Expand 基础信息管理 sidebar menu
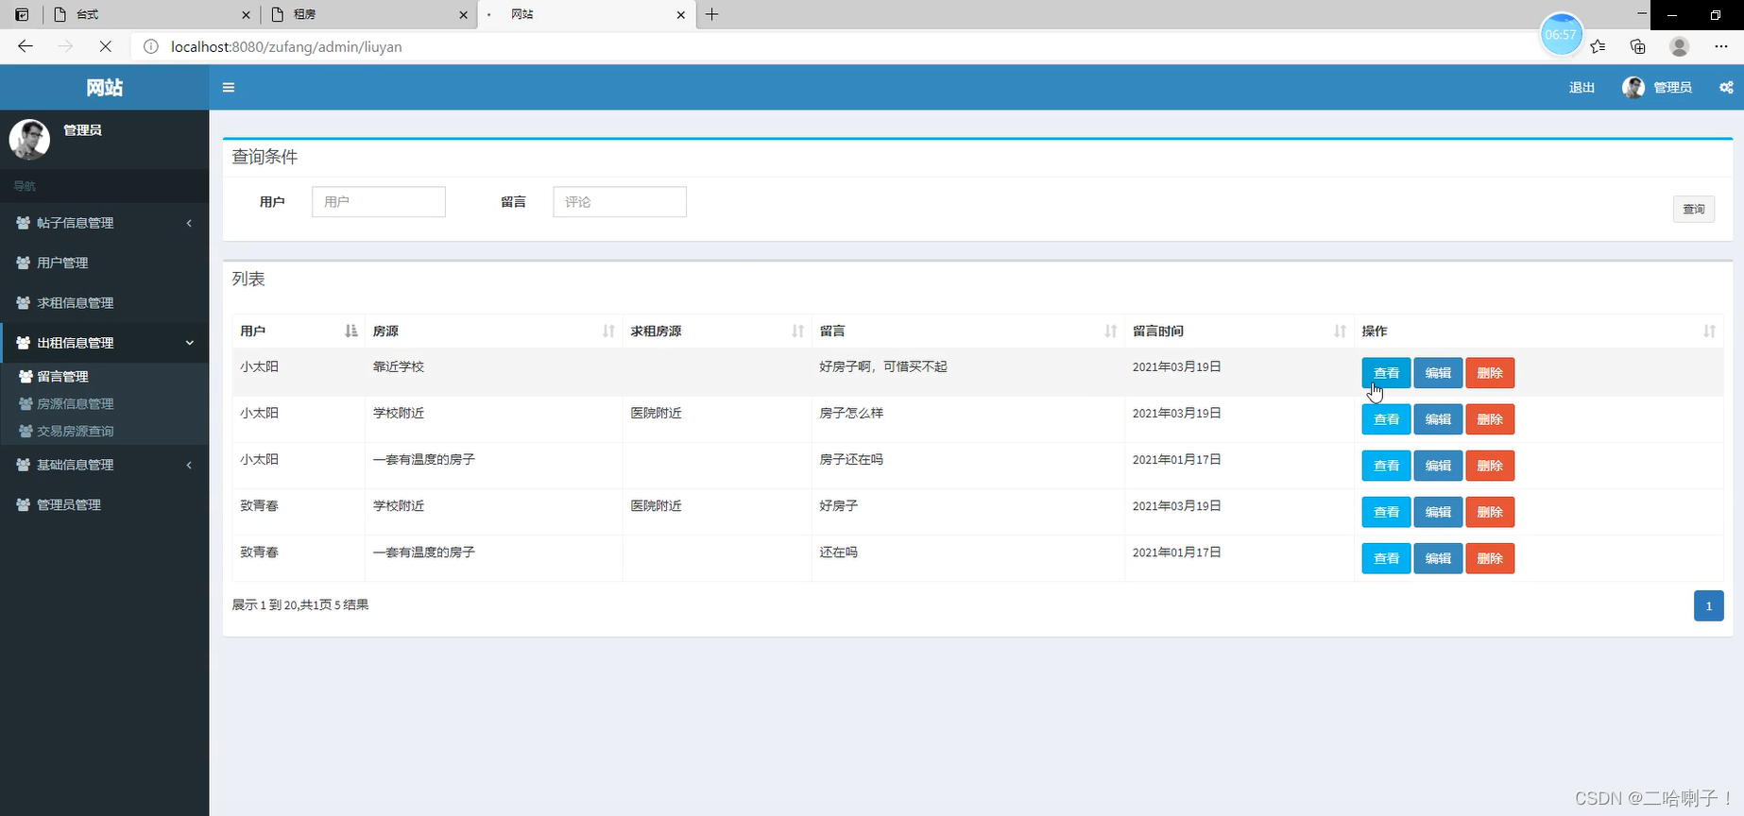The image size is (1744, 816). coord(104,465)
